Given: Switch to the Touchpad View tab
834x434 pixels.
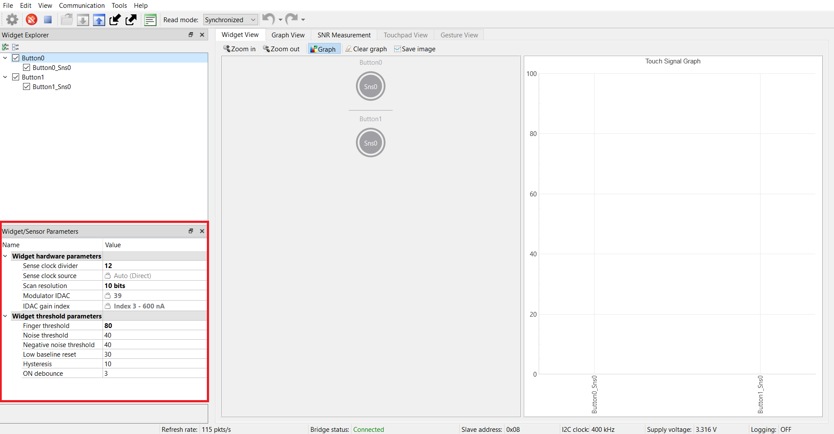Looking at the screenshot, I should (x=405, y=35).
